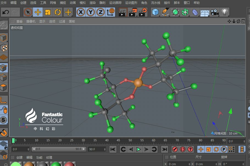Toggle X axis lock
Viewport: 250px width, 166px height.
click(81, 12)
